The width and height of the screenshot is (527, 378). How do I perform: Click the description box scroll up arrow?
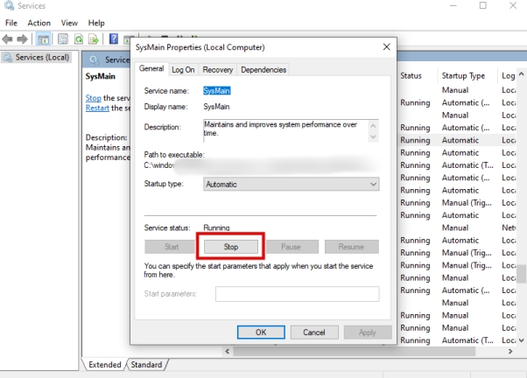coord(373,126)
